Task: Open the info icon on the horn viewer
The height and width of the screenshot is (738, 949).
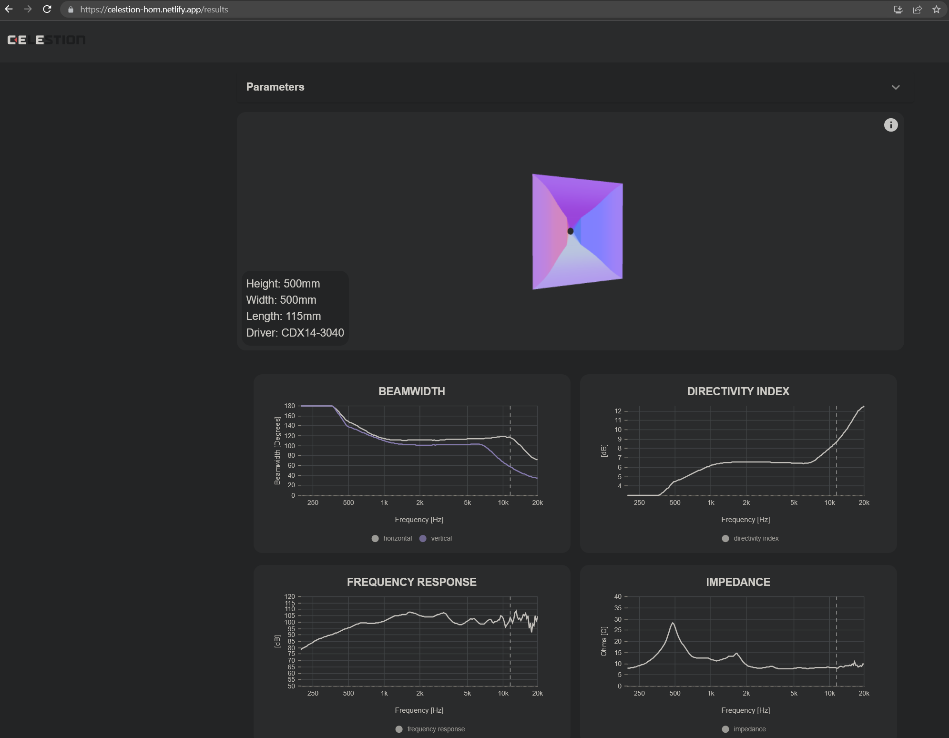Action: 891,125
